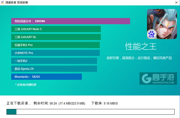The image size is (180, 118).
Task: Close the installer window
Action: [176, 2]
